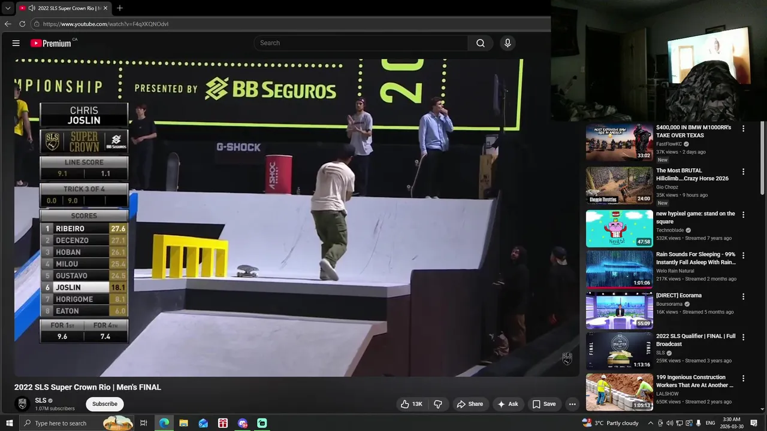Open a new browser tab
Viewport: 767px width, 431px height.
[x=120, y=8]
